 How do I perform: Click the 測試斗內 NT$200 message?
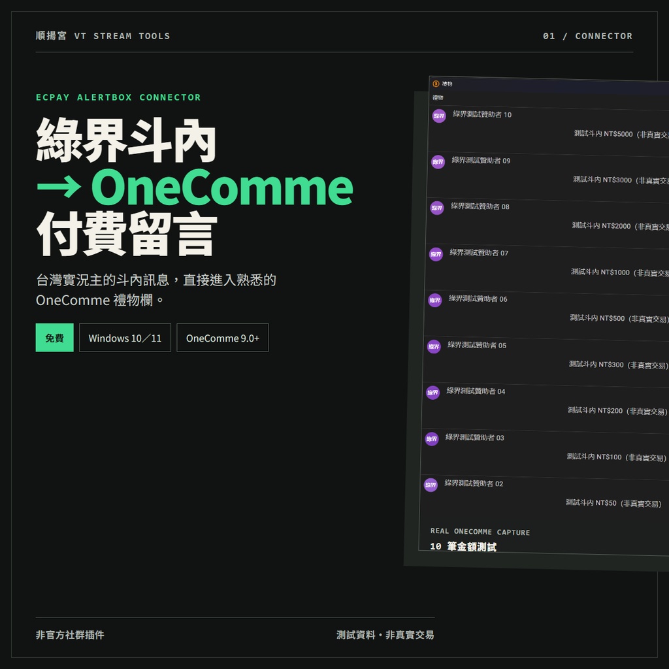[x=617, y=410]
